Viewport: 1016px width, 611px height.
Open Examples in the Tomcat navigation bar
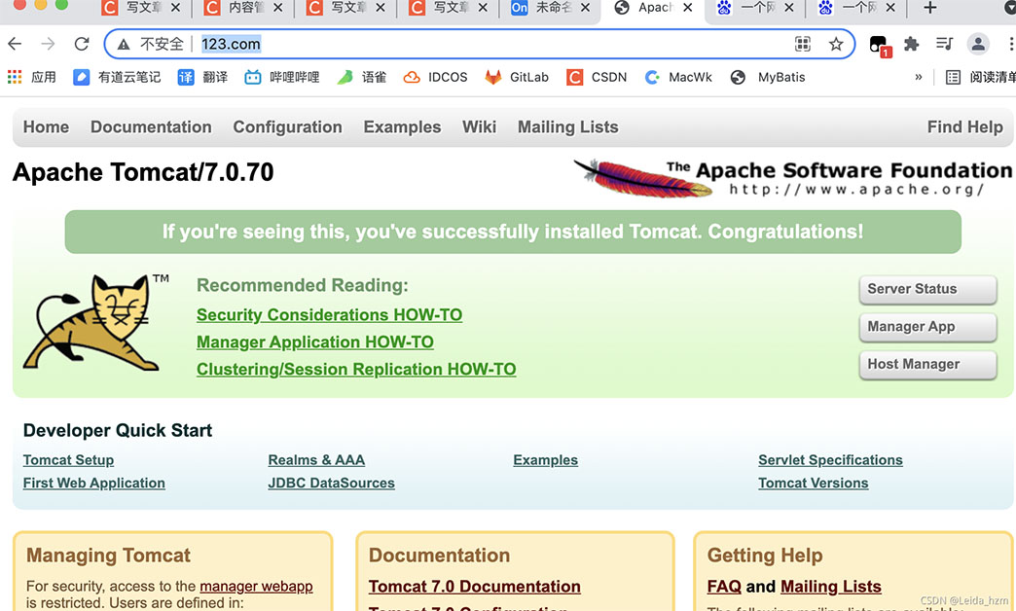(402, 127)
